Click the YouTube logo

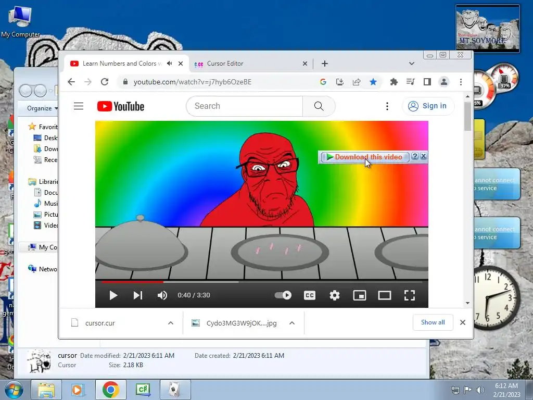(x=121, y=106)
